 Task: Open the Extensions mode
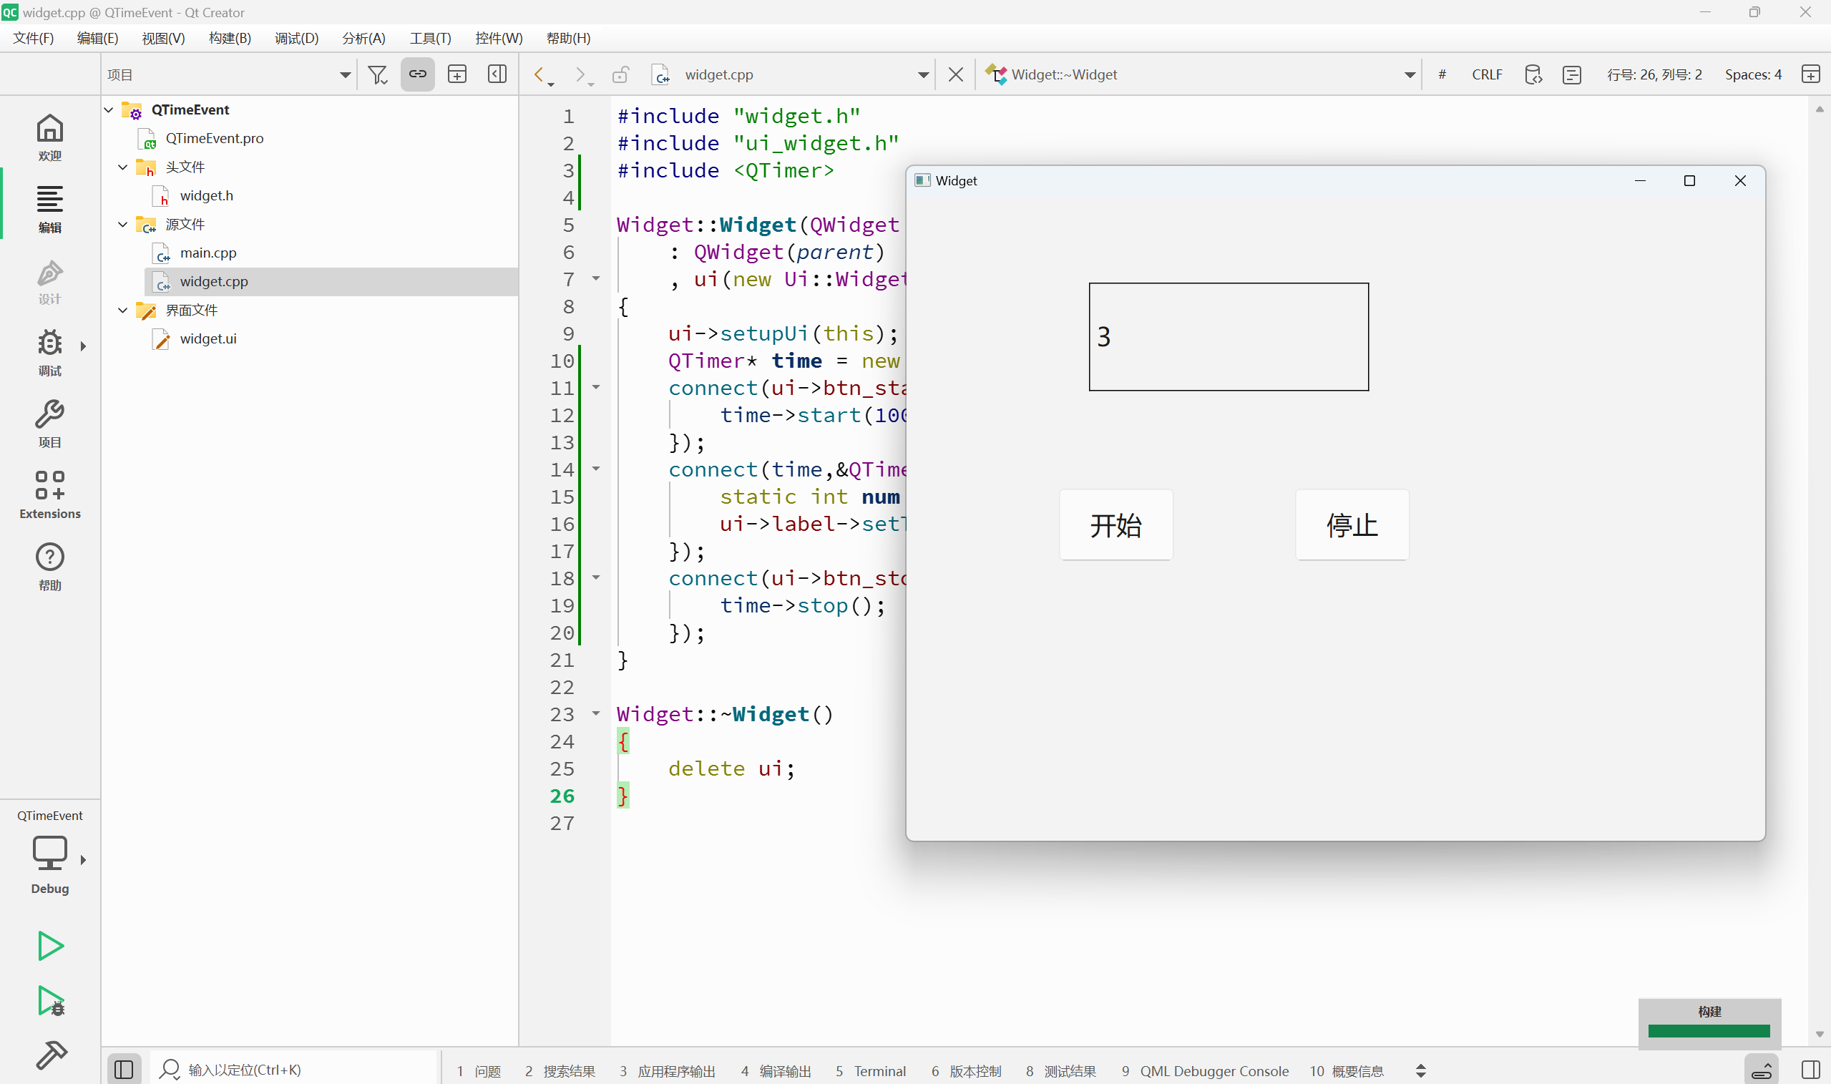[49, 494]
